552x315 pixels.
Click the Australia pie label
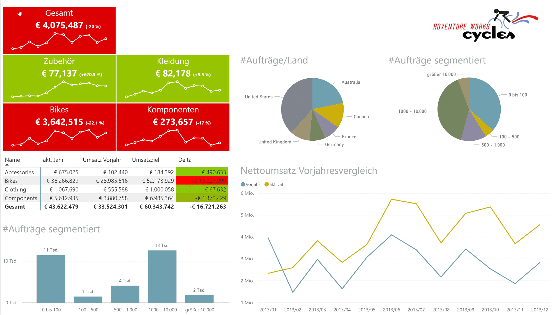coord(351,82)
